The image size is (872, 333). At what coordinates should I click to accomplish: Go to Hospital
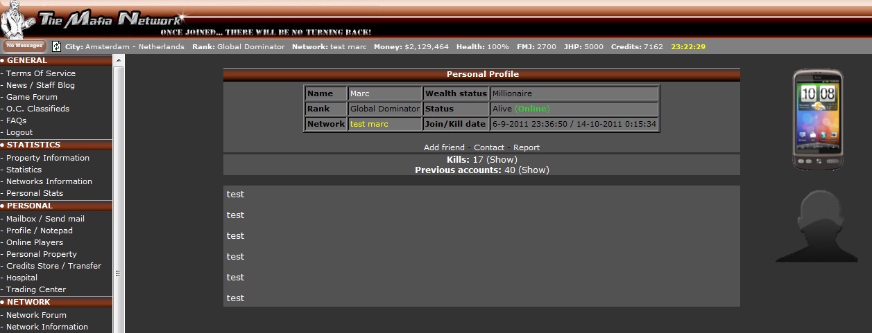tap(22, 278)
